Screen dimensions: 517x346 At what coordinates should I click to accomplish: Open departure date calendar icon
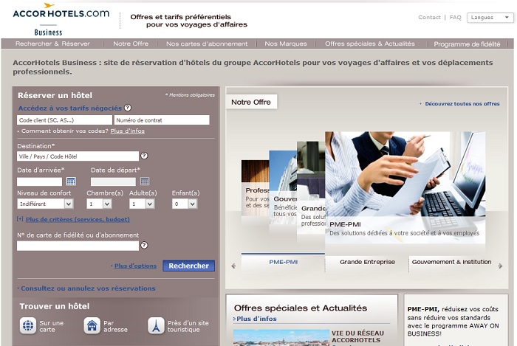(x=145, y=181)
